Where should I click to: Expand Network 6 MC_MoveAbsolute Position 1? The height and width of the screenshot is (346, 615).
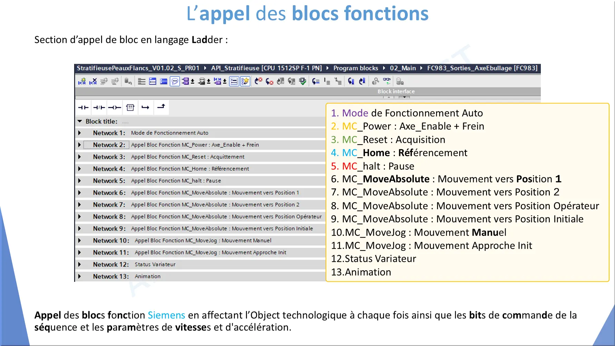coord(80,193)
